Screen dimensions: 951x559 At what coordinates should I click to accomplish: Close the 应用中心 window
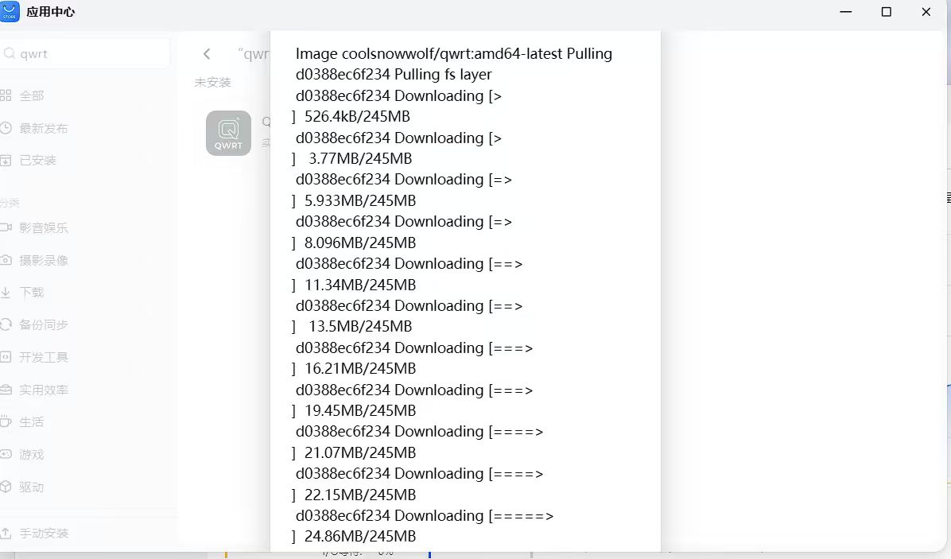tap(926, 11)
